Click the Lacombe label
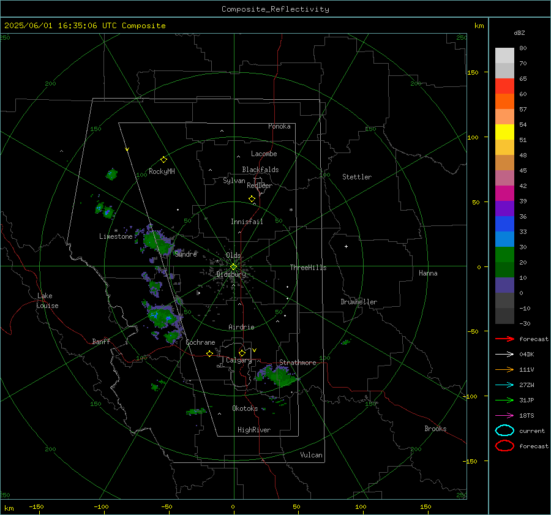551x515 pixels. coord(264,154)
